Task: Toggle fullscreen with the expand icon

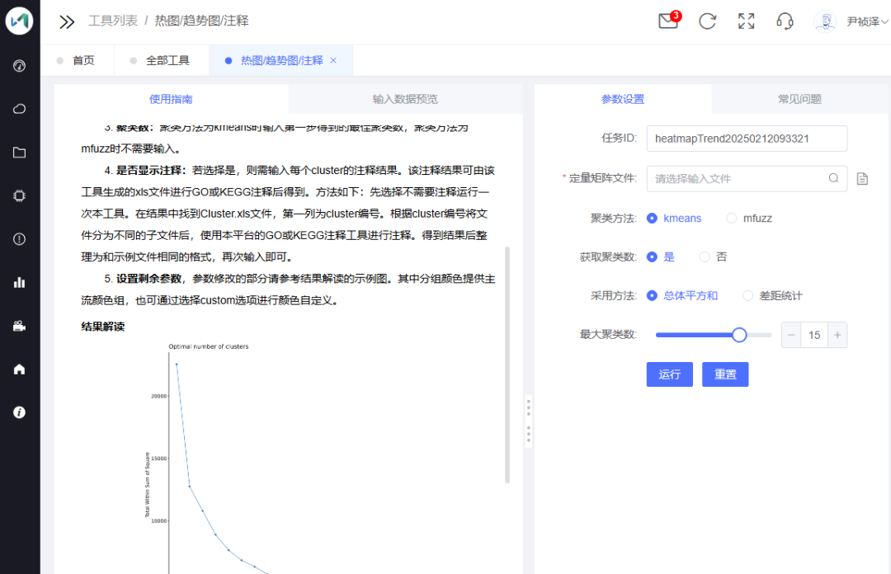Action: 746,21
